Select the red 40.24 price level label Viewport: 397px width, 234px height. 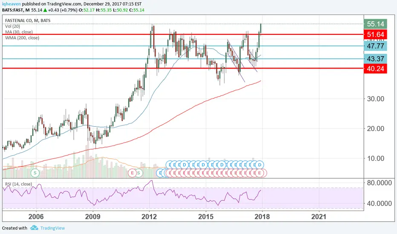(375, 68)
